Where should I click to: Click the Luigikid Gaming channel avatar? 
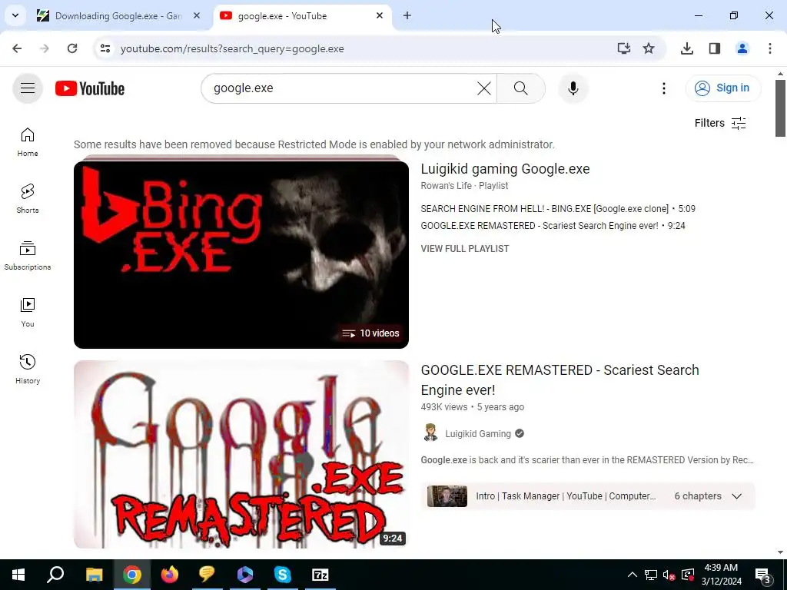click(x=430, y=433)
